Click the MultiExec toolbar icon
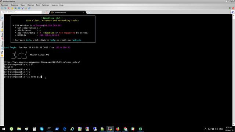The height and width of the screenshot is (132, 235). pos(26,8)
